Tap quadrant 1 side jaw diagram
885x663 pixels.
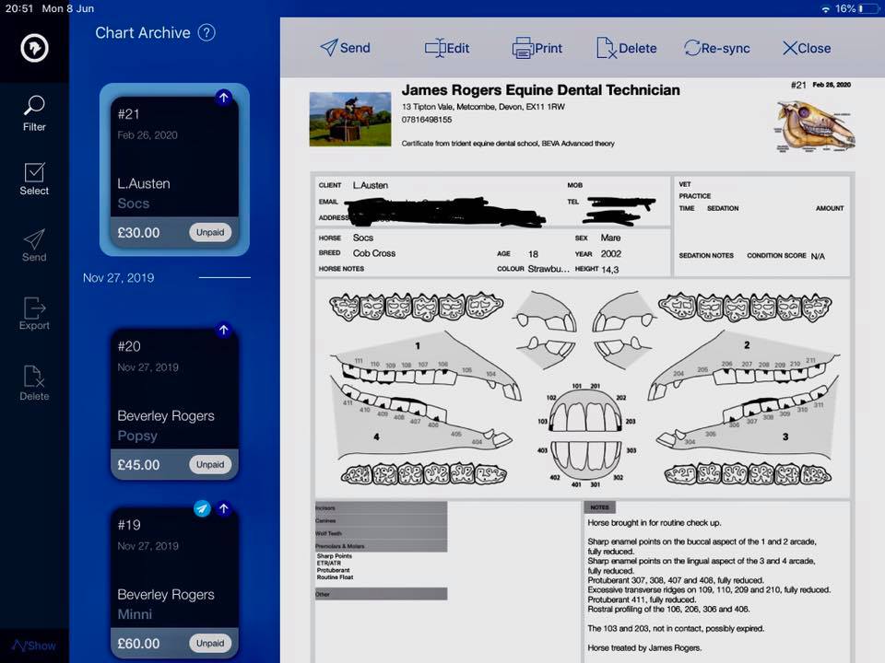coord(426,366)
